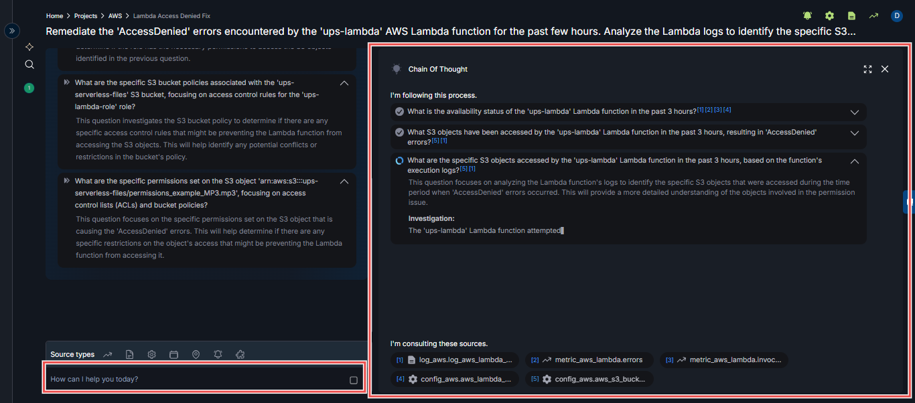Select the puzzle piece source type icon
The image size is (915, 403).
240,354
